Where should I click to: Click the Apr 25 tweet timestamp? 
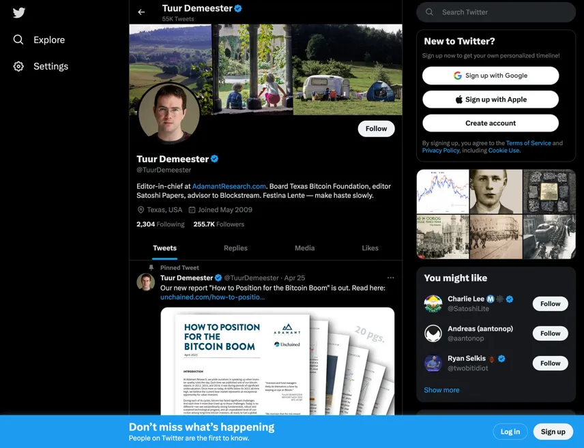tap(295, 278)
